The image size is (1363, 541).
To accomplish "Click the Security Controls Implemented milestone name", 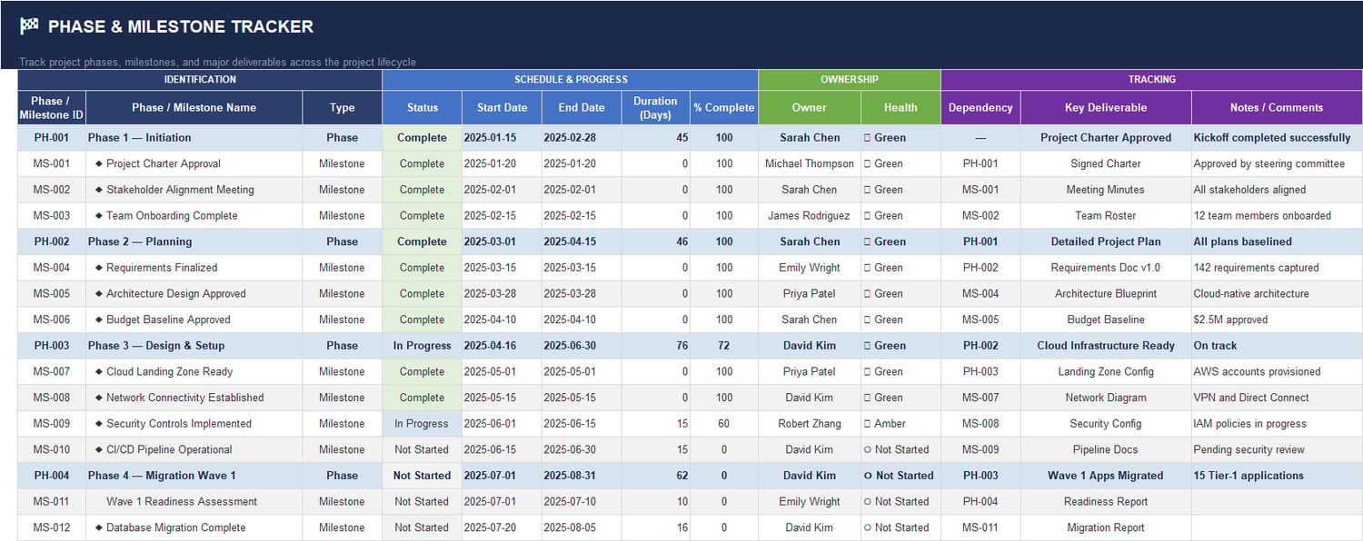I will click(x=179, y=424).
